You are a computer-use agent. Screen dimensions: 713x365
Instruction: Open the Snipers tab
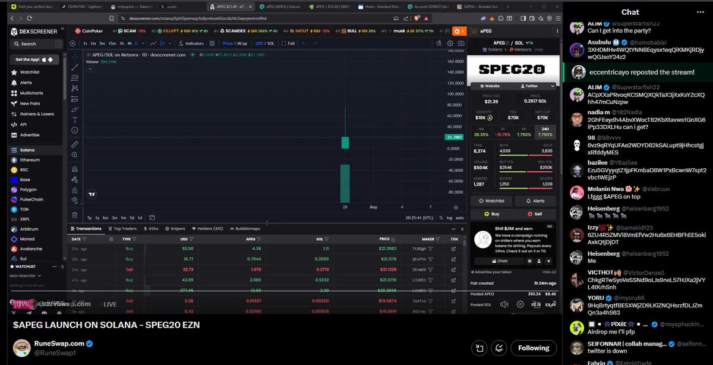point(175,229)
